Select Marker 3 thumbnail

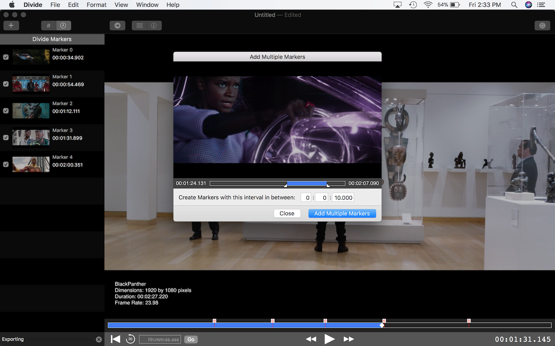pos(31,138)
